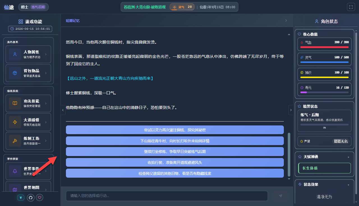The width and height of the screenshot is (359, 206).
Task: Click the 仙途 logo title
Action: [x=9, y=7]
